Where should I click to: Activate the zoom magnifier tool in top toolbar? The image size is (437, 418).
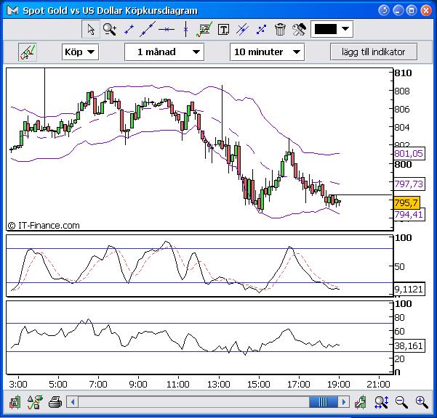click(110, 29)
